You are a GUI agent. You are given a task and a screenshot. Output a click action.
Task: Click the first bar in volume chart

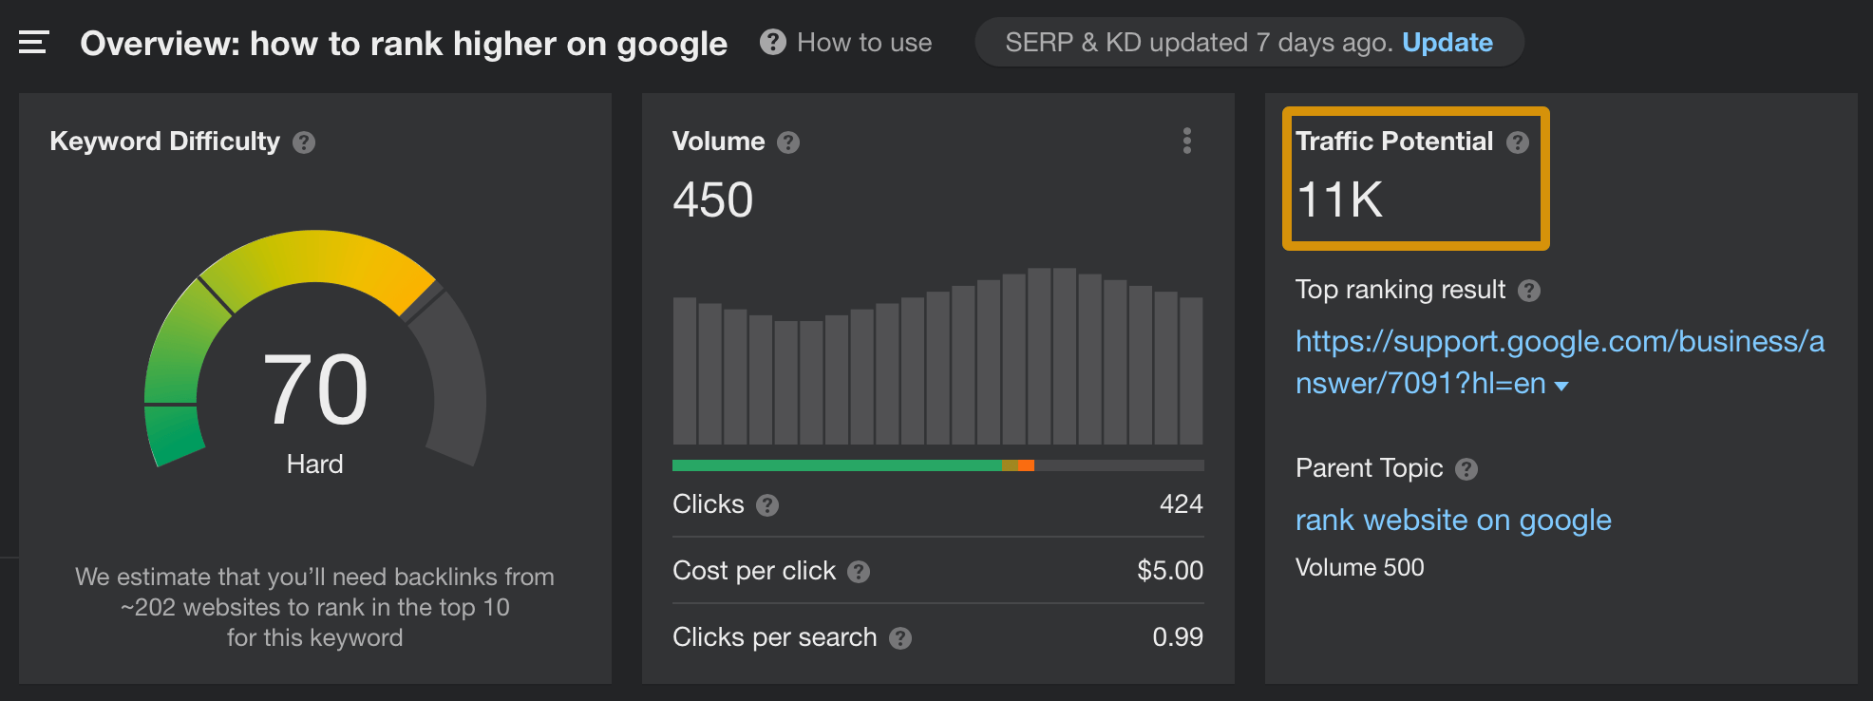[x=684, y=370]
